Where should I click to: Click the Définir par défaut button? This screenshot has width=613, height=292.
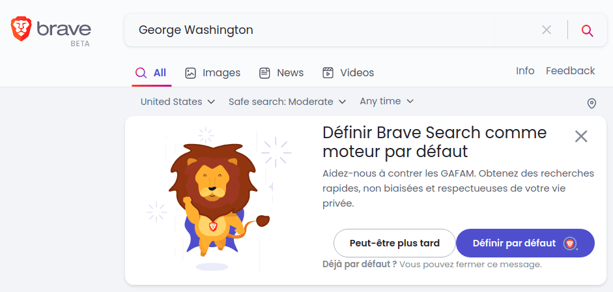(x=525, y=243)
